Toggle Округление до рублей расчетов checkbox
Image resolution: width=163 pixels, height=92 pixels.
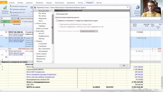tap(59, 24)
